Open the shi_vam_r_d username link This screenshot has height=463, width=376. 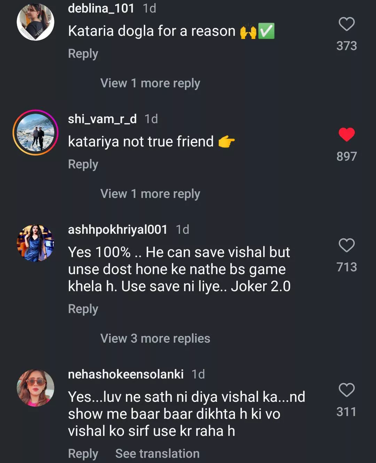click(102, 119)
